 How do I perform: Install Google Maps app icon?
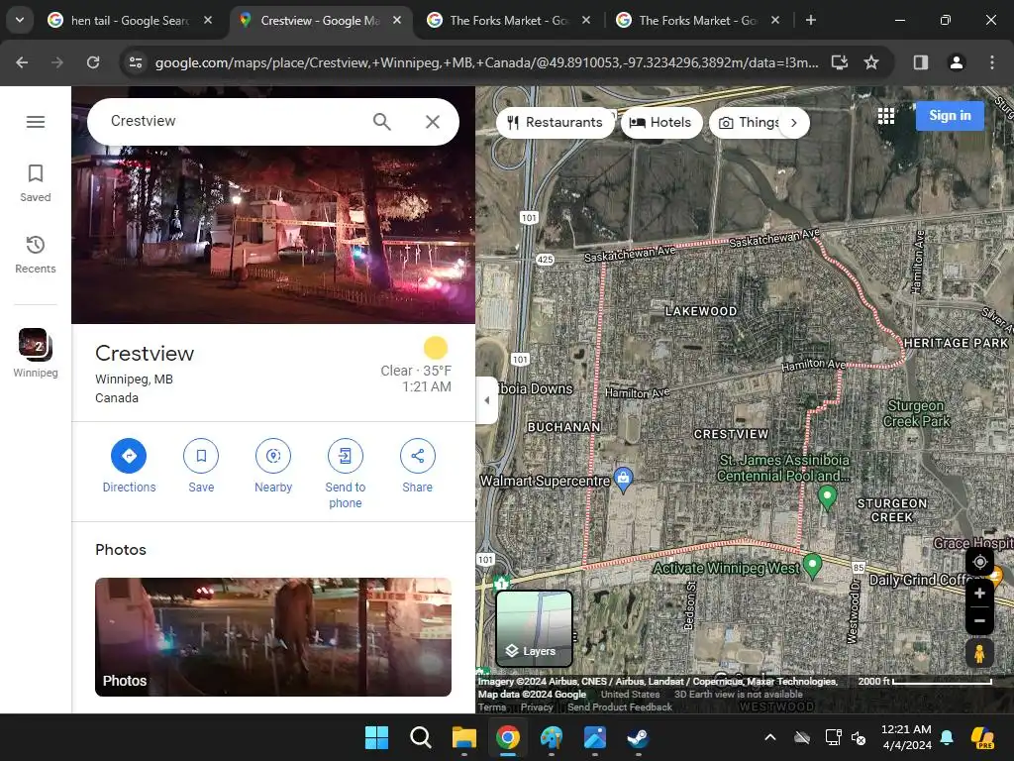point(840,62)
